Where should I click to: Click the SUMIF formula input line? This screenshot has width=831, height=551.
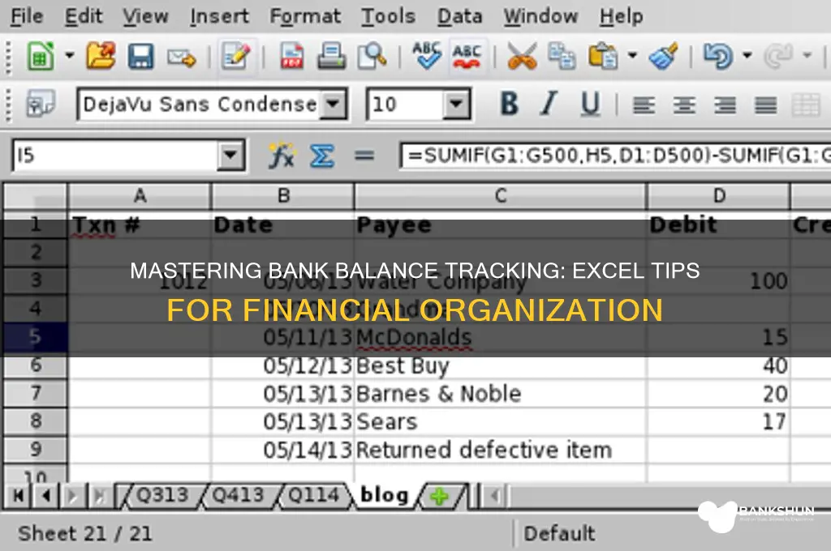click(x=616, y=156)
